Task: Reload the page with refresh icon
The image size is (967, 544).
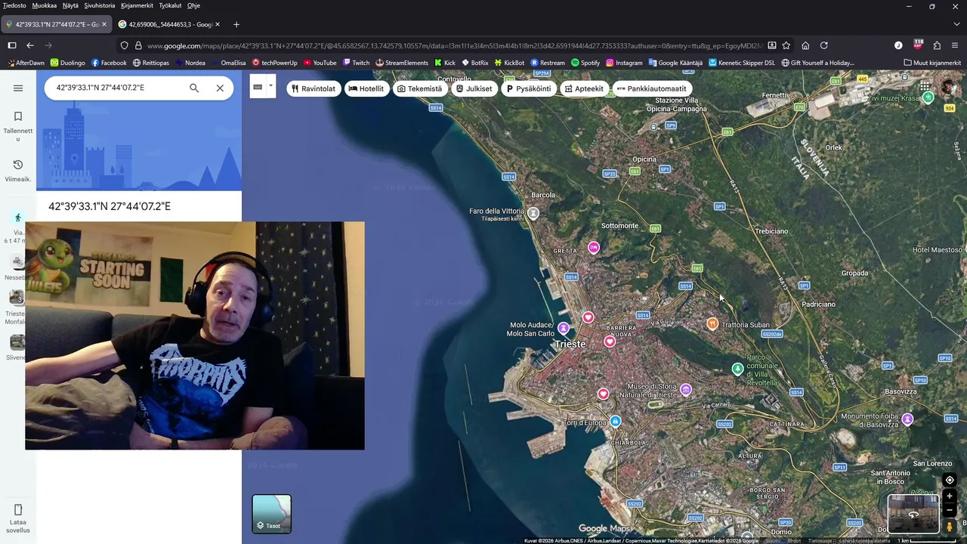Action: [824, 45]
